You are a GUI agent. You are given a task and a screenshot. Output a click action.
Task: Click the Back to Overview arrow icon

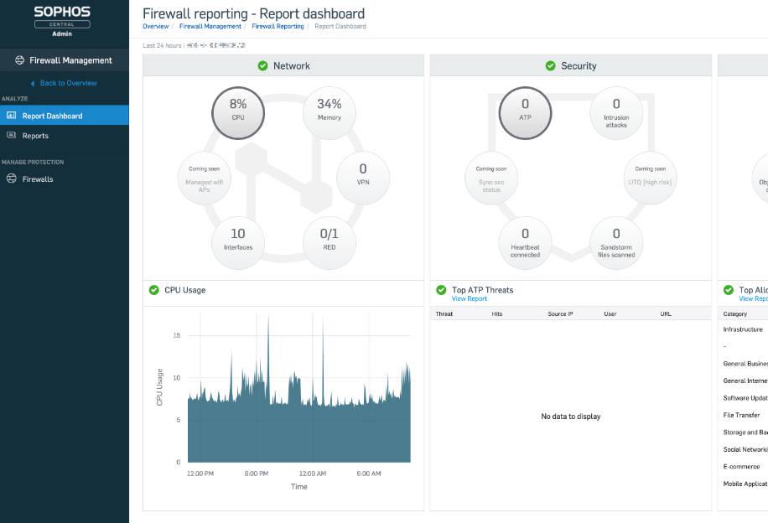(33, 83)
